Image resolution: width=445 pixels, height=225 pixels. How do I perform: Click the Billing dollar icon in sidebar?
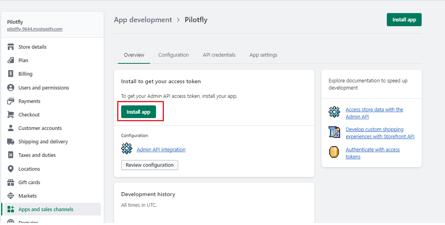tap(11, 74)
